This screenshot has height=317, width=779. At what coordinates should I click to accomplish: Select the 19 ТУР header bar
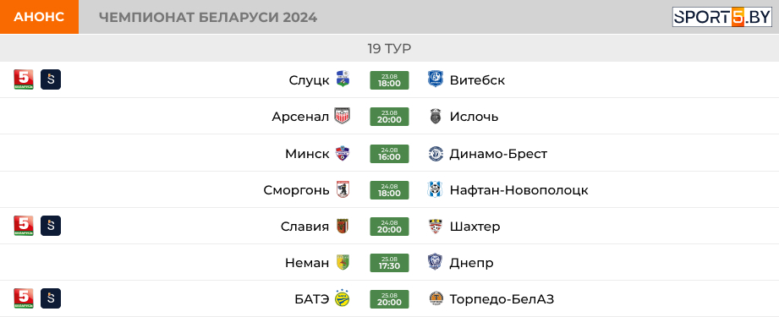[389, 49]
